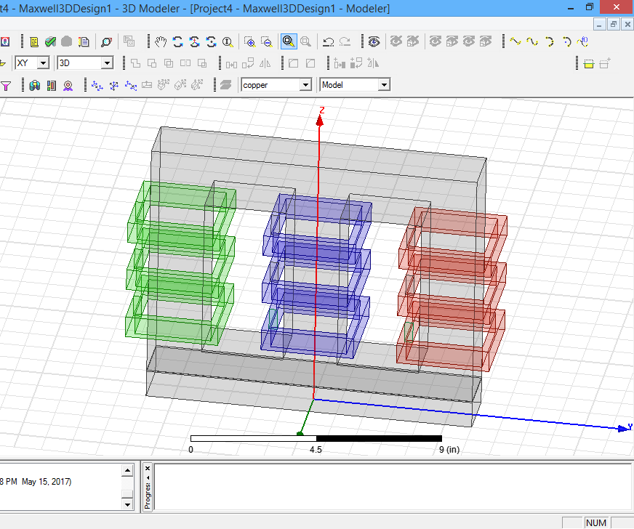Minimize the inner Modeler document window
Image resolution: width=634 pixels, height=529 pixels.
(599, 25)
